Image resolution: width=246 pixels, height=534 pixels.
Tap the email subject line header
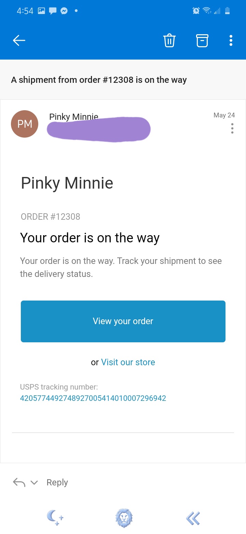[99, 80]
